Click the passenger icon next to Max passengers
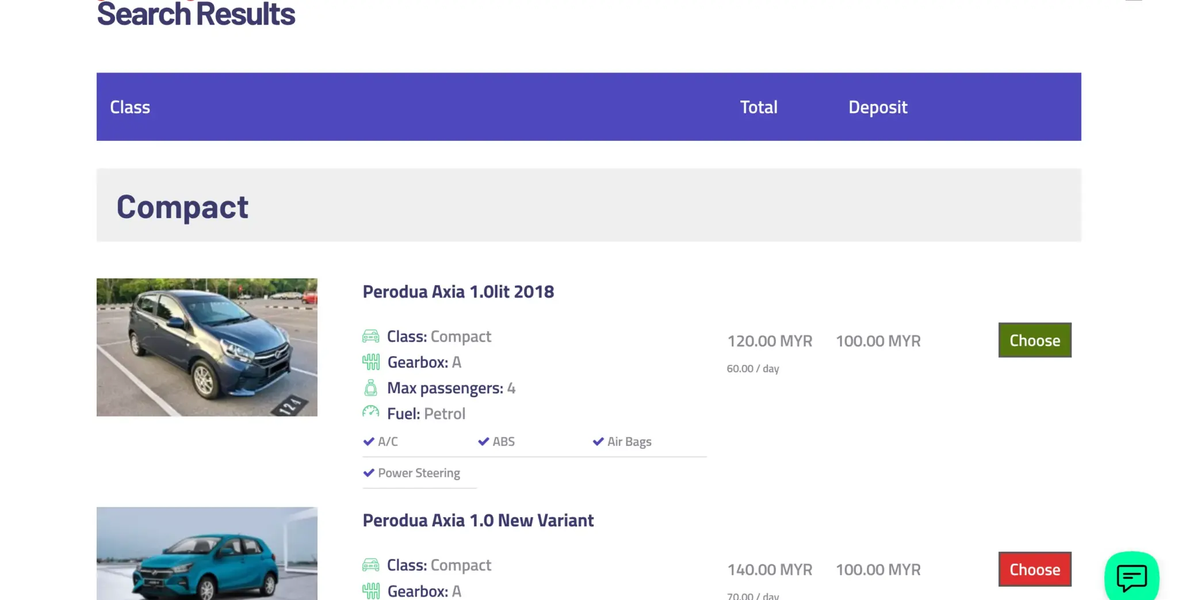Screen dimensions: 1178x600 (370, 388)
